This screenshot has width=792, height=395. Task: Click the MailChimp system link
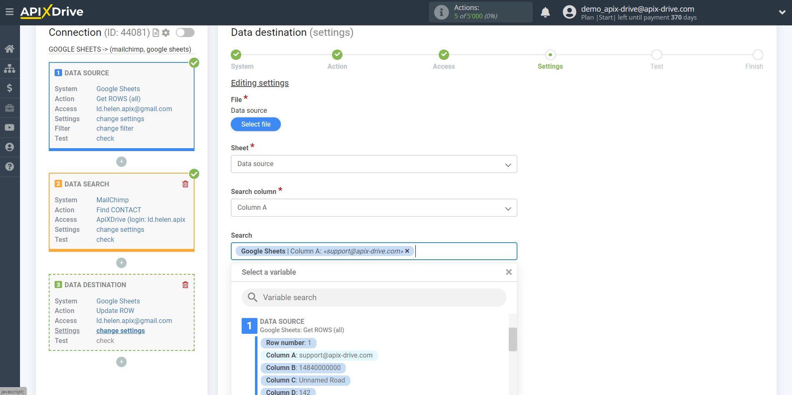click(112, 200)
